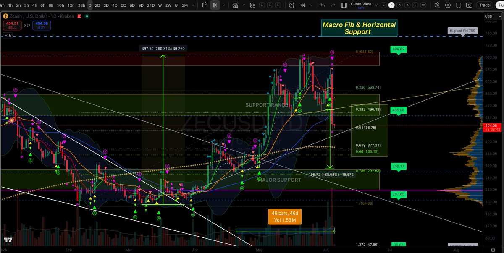Switch to the 1h timeframe

click(x=10, y=5)
